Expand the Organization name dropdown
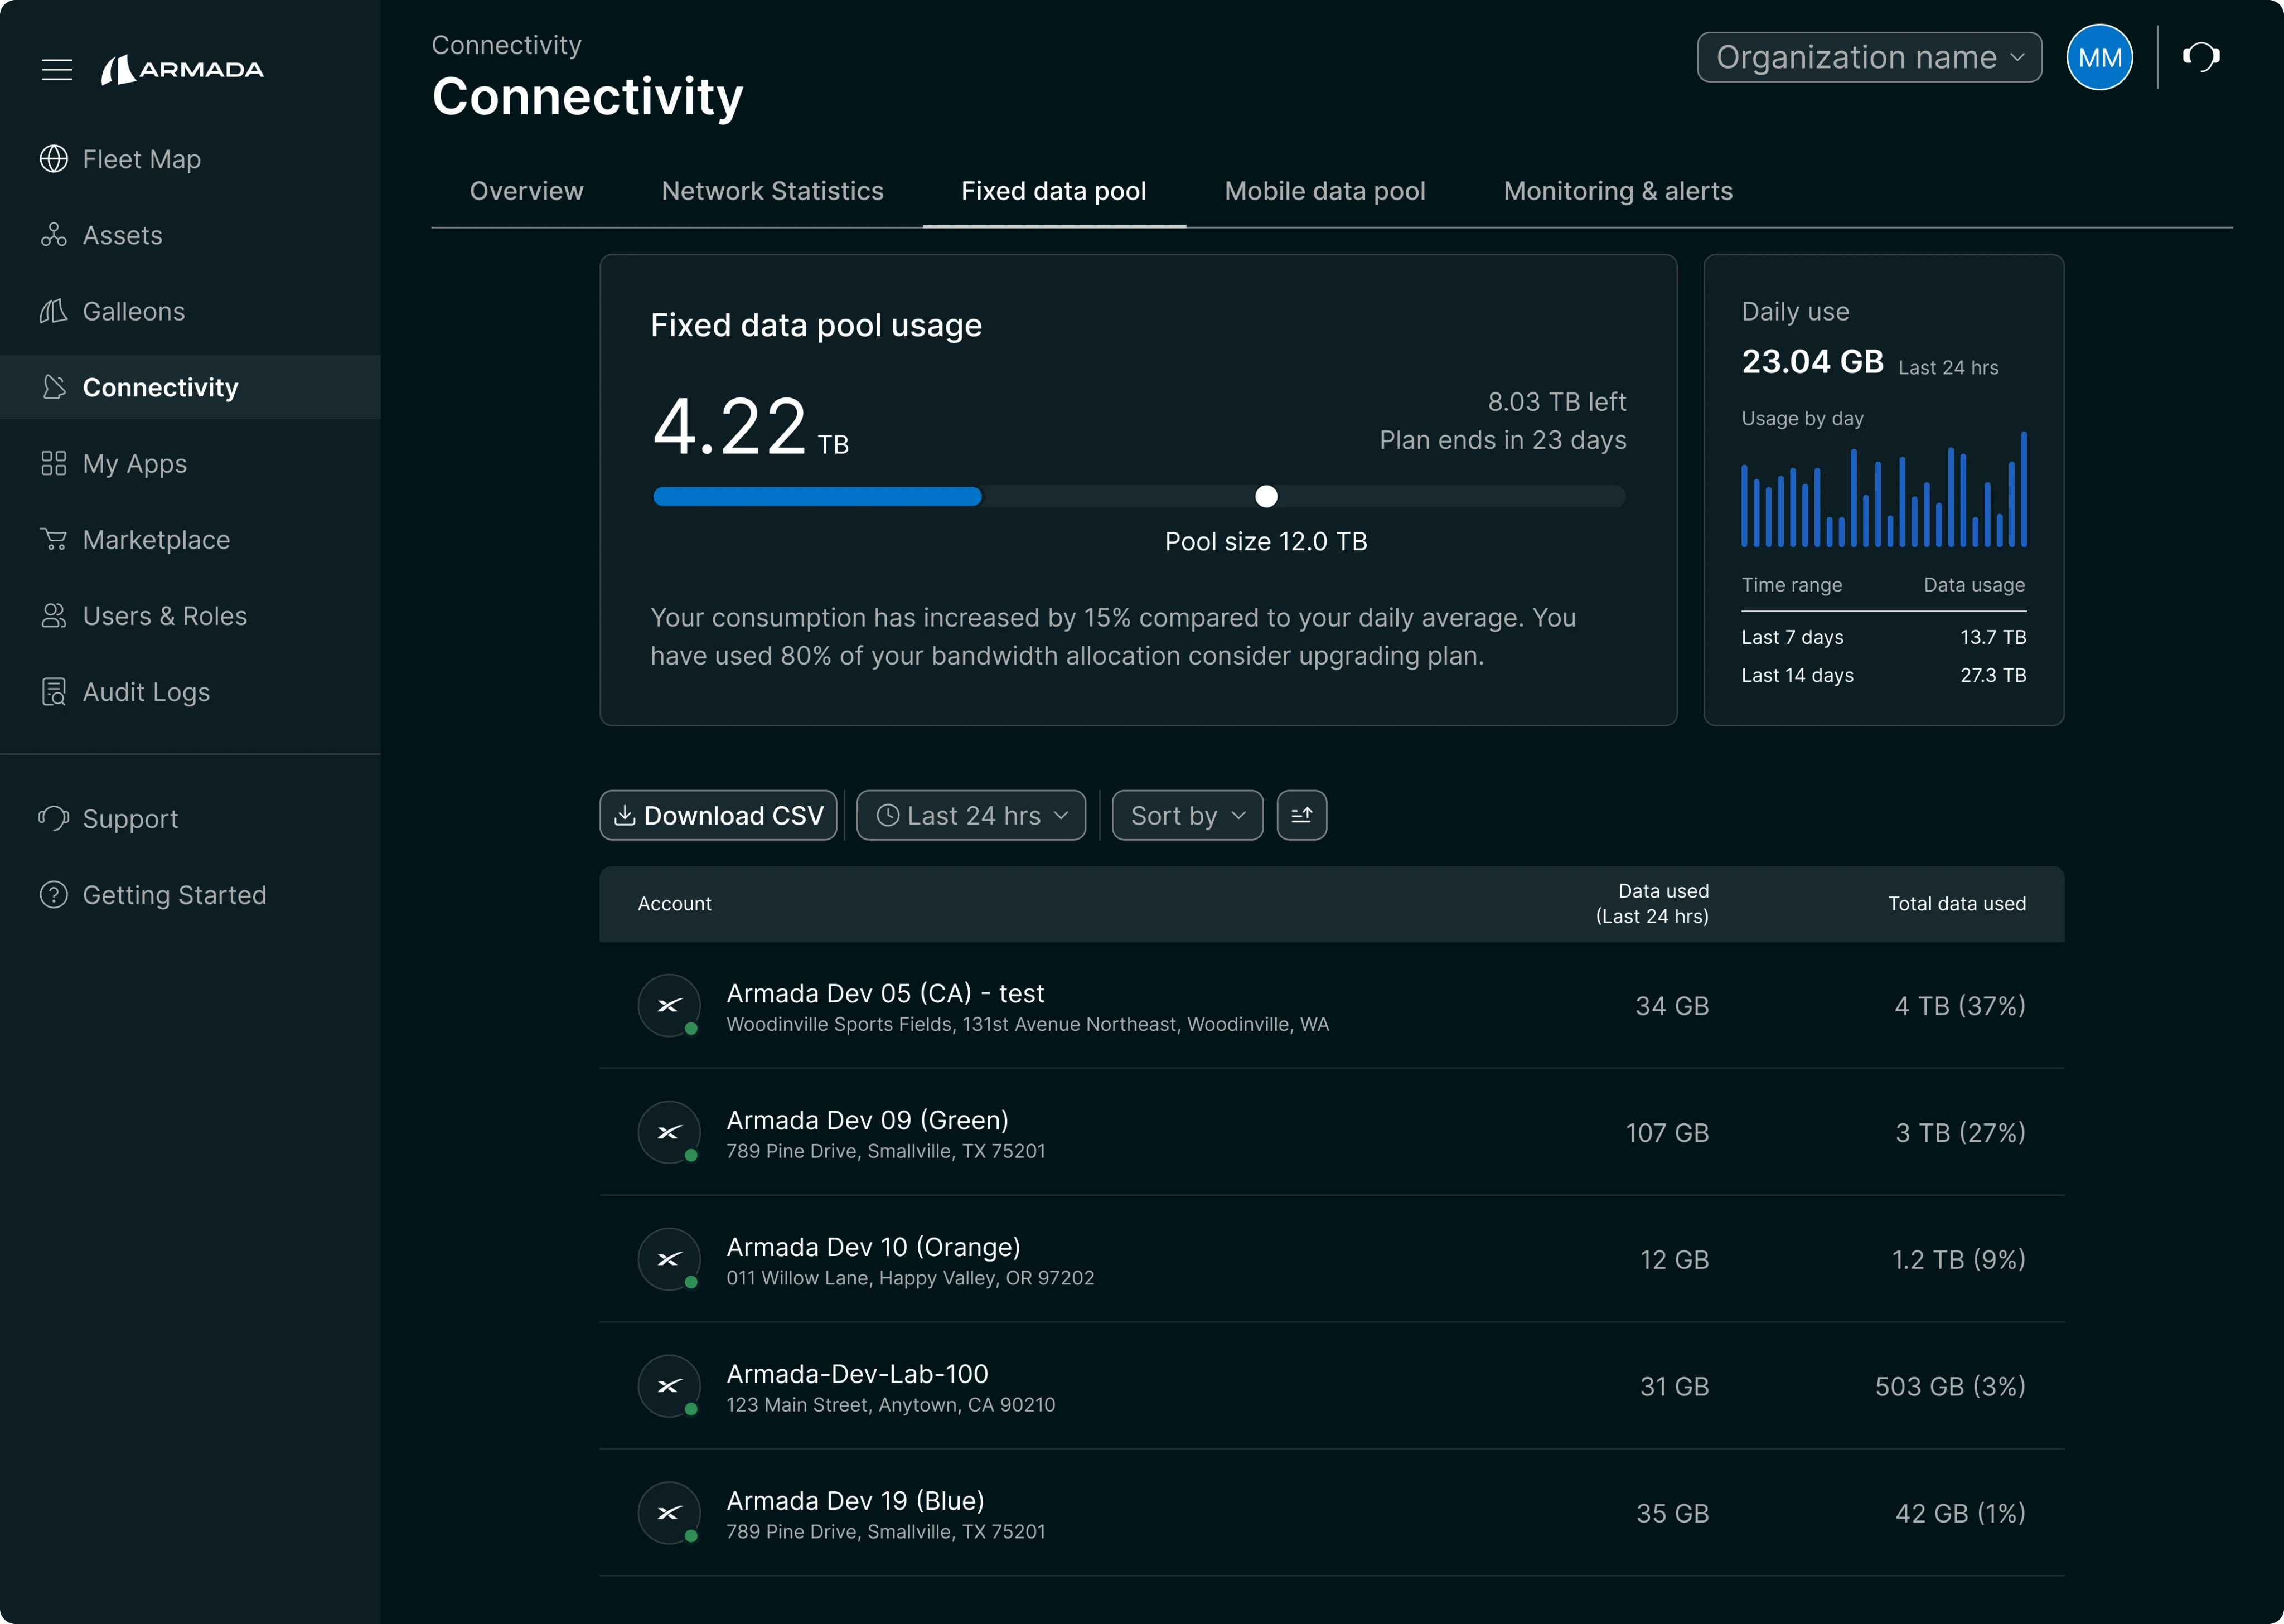The width and height of the screenshot is (2284, 1624). 1869,57
